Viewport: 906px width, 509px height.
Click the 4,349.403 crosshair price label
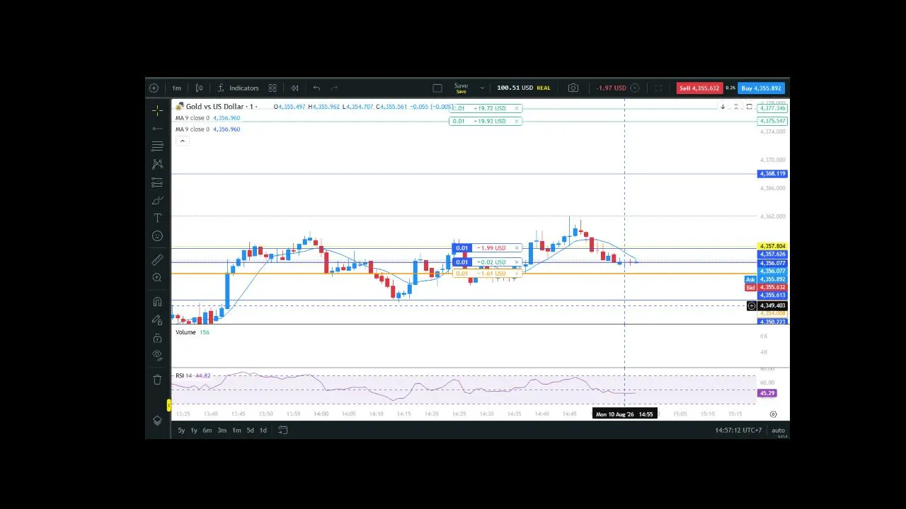[772, 306]
